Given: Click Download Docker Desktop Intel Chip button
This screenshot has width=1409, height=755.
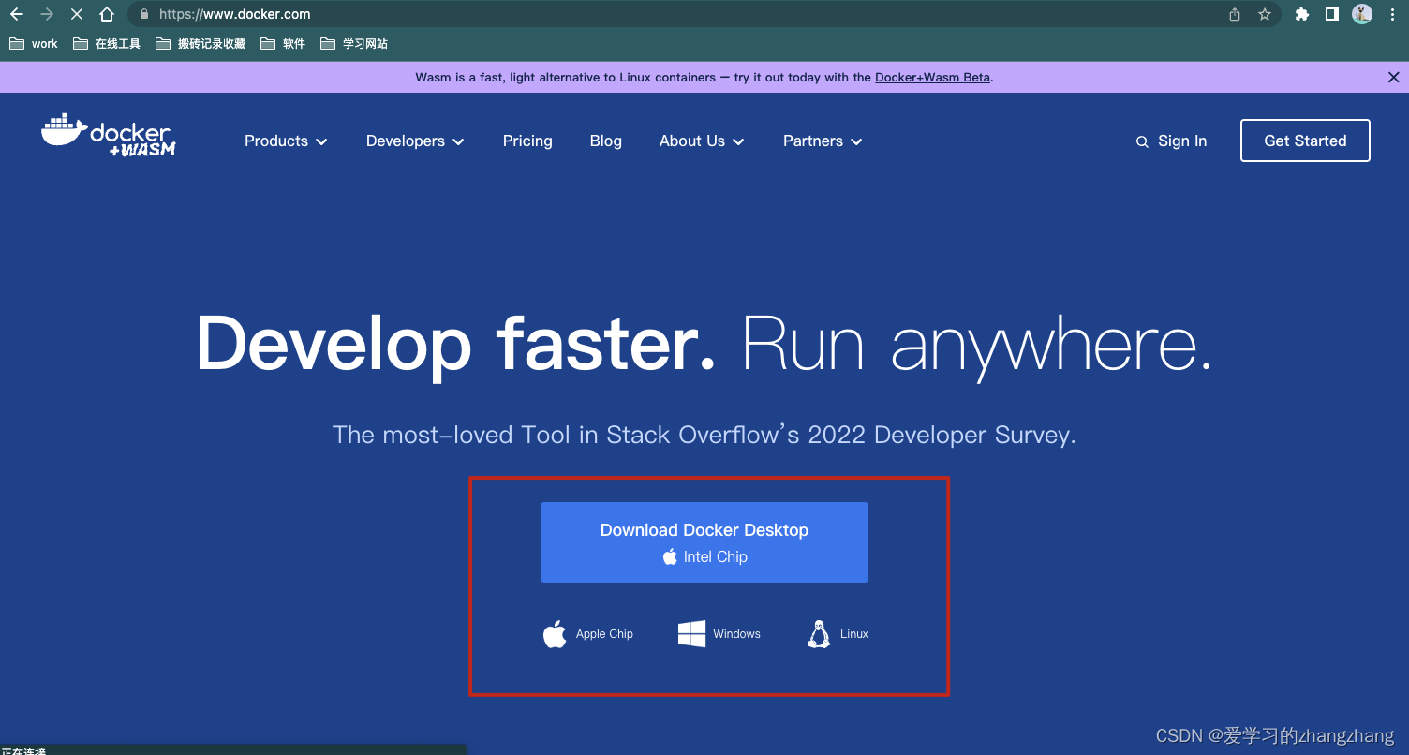Looking at the screenshot, I should 704,542.
